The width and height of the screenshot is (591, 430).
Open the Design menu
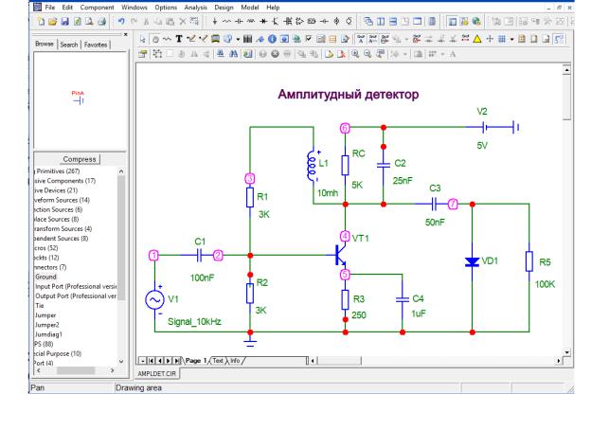(x=224, y=8)
